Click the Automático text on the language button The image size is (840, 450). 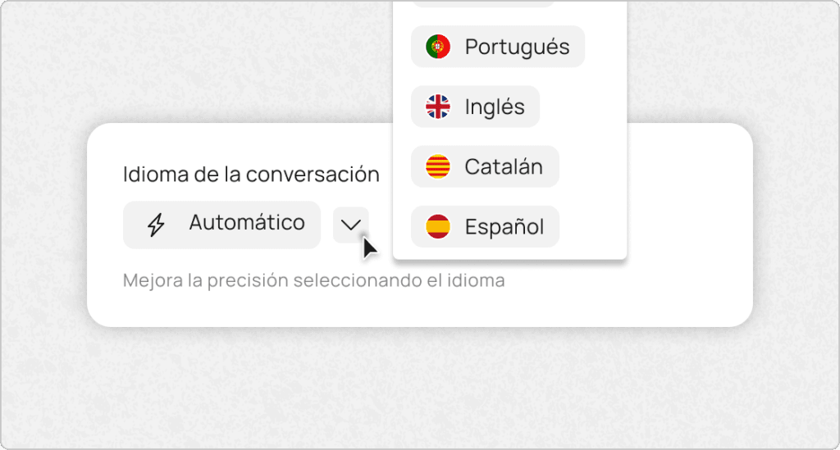[x=247, y=223]
